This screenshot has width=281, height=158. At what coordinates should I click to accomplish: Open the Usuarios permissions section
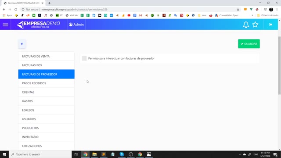[46, 119]
